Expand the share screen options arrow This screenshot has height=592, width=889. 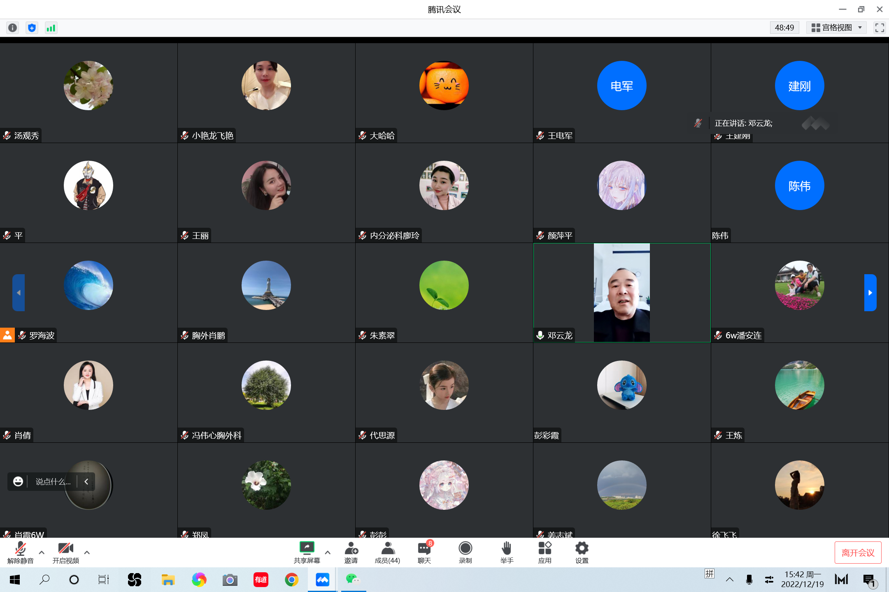328,553
